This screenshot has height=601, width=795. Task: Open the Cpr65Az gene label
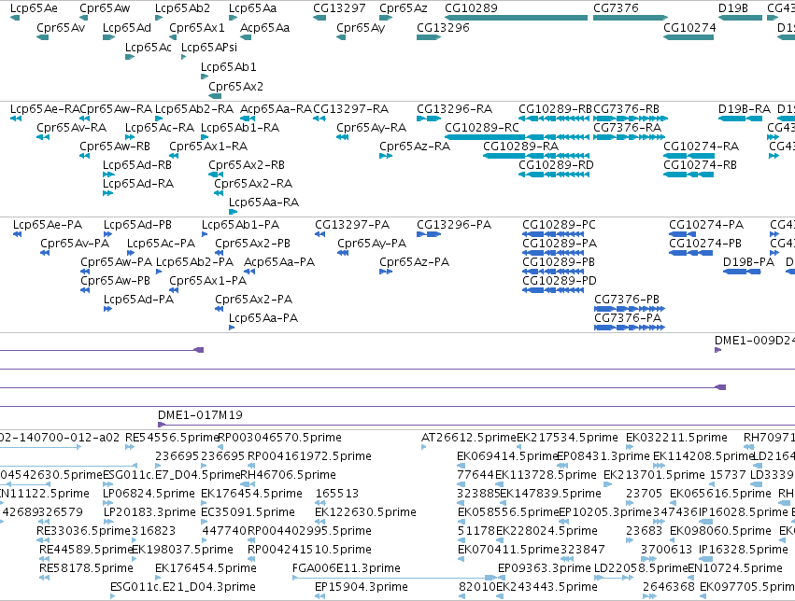(403, 8)
